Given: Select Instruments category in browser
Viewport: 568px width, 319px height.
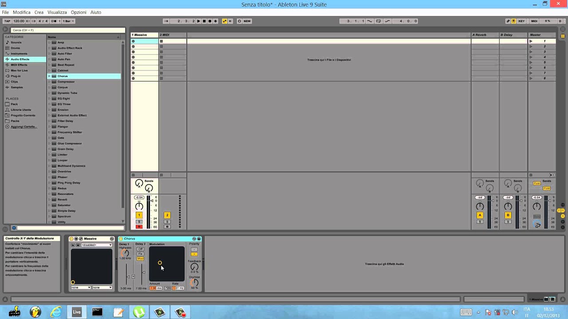Looking at the screenshot, I should pos(19,54).
